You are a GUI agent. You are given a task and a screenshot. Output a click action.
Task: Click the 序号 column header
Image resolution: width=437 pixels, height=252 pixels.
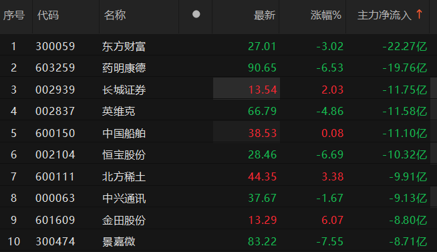click(14, 15)
